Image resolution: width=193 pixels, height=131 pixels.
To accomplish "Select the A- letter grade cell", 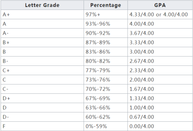I will point(42,33).
